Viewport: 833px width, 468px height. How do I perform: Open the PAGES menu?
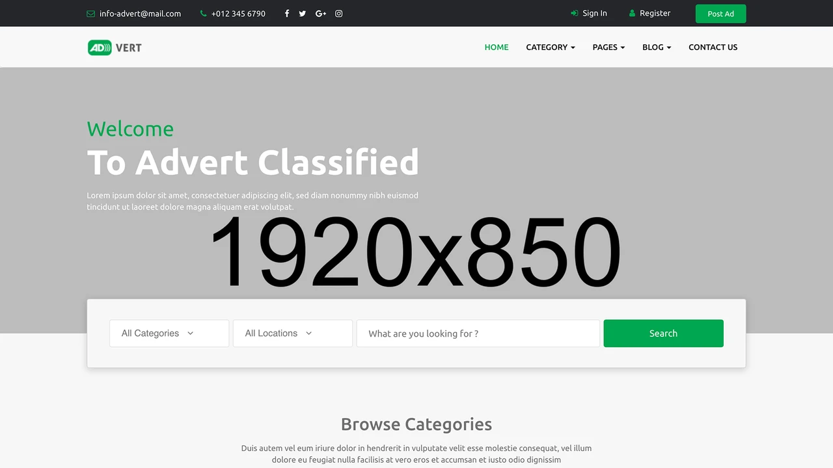click(608, 47)
